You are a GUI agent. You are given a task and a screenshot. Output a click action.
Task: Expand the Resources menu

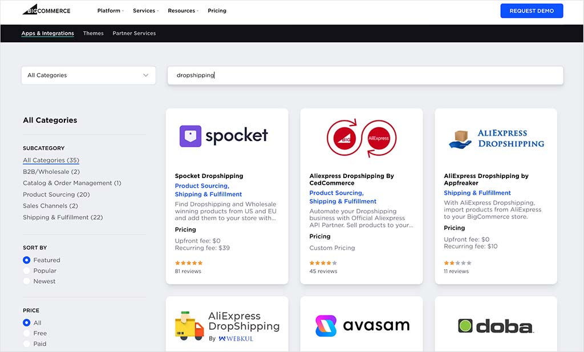point(183,11)
